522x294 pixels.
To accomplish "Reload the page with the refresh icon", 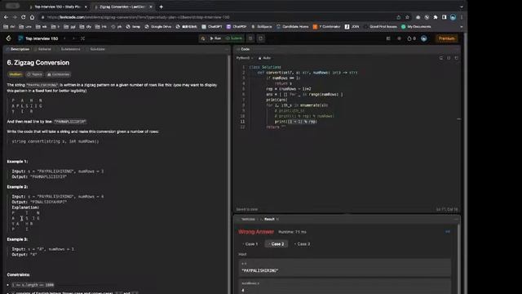I will tap(24, 17).
